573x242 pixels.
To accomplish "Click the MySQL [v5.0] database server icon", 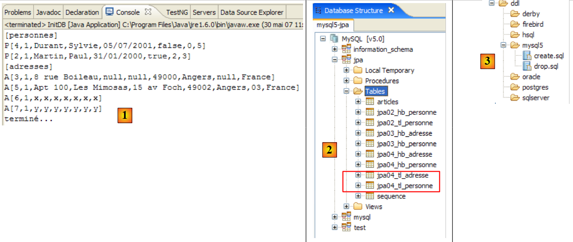I will point(335,39).
